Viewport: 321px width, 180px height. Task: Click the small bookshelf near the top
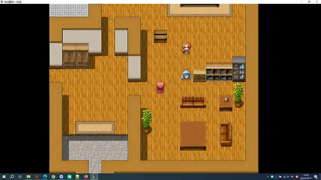point(160,36)
